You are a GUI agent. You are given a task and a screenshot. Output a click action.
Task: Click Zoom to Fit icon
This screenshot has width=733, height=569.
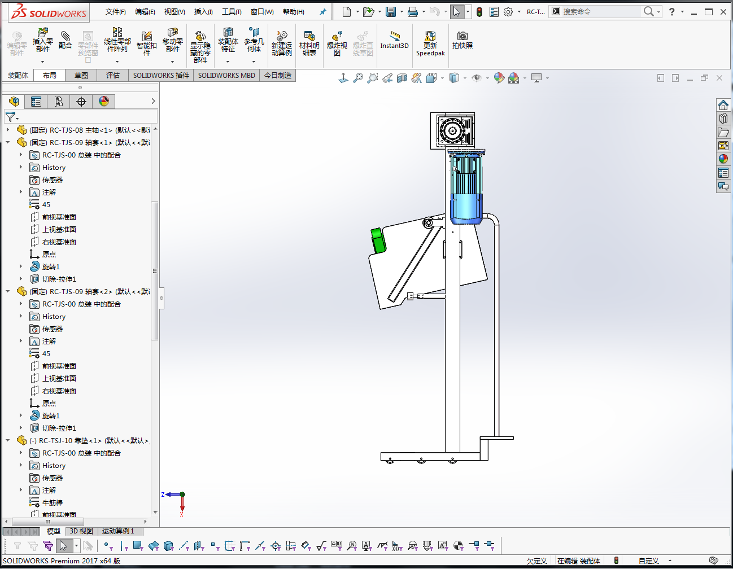358,78
